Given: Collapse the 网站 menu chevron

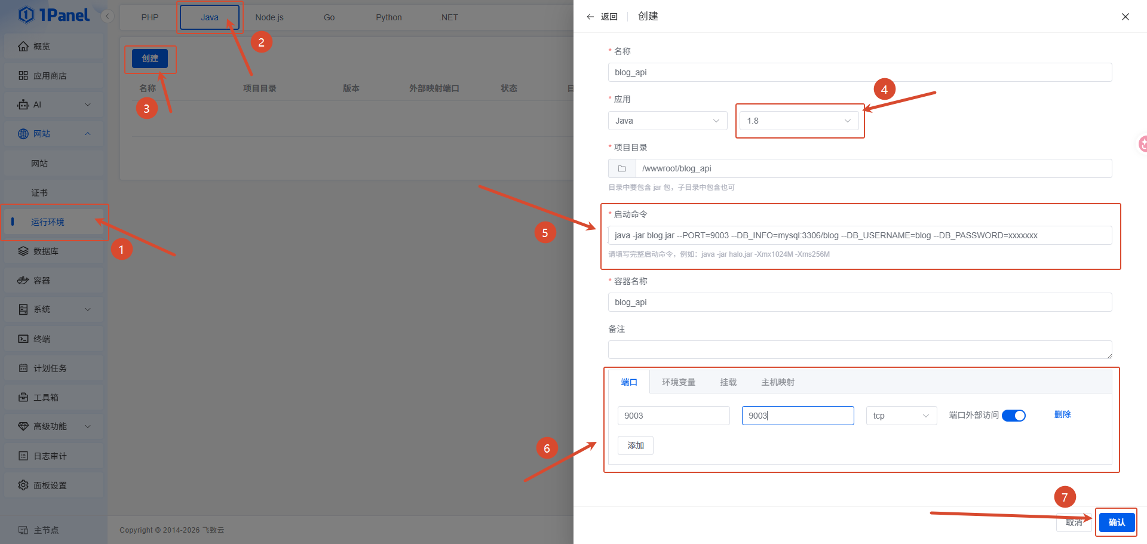Looking at the screenshot, I should 88,134.
